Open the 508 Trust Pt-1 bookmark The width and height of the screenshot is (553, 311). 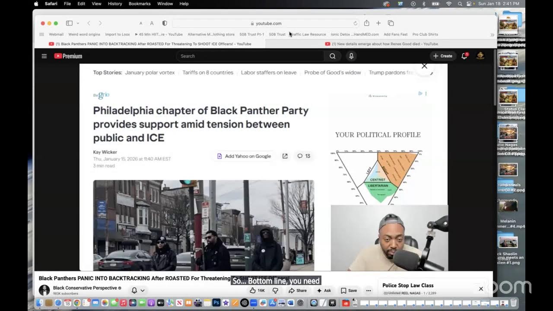pyautogui.click(x=252, y=35)
